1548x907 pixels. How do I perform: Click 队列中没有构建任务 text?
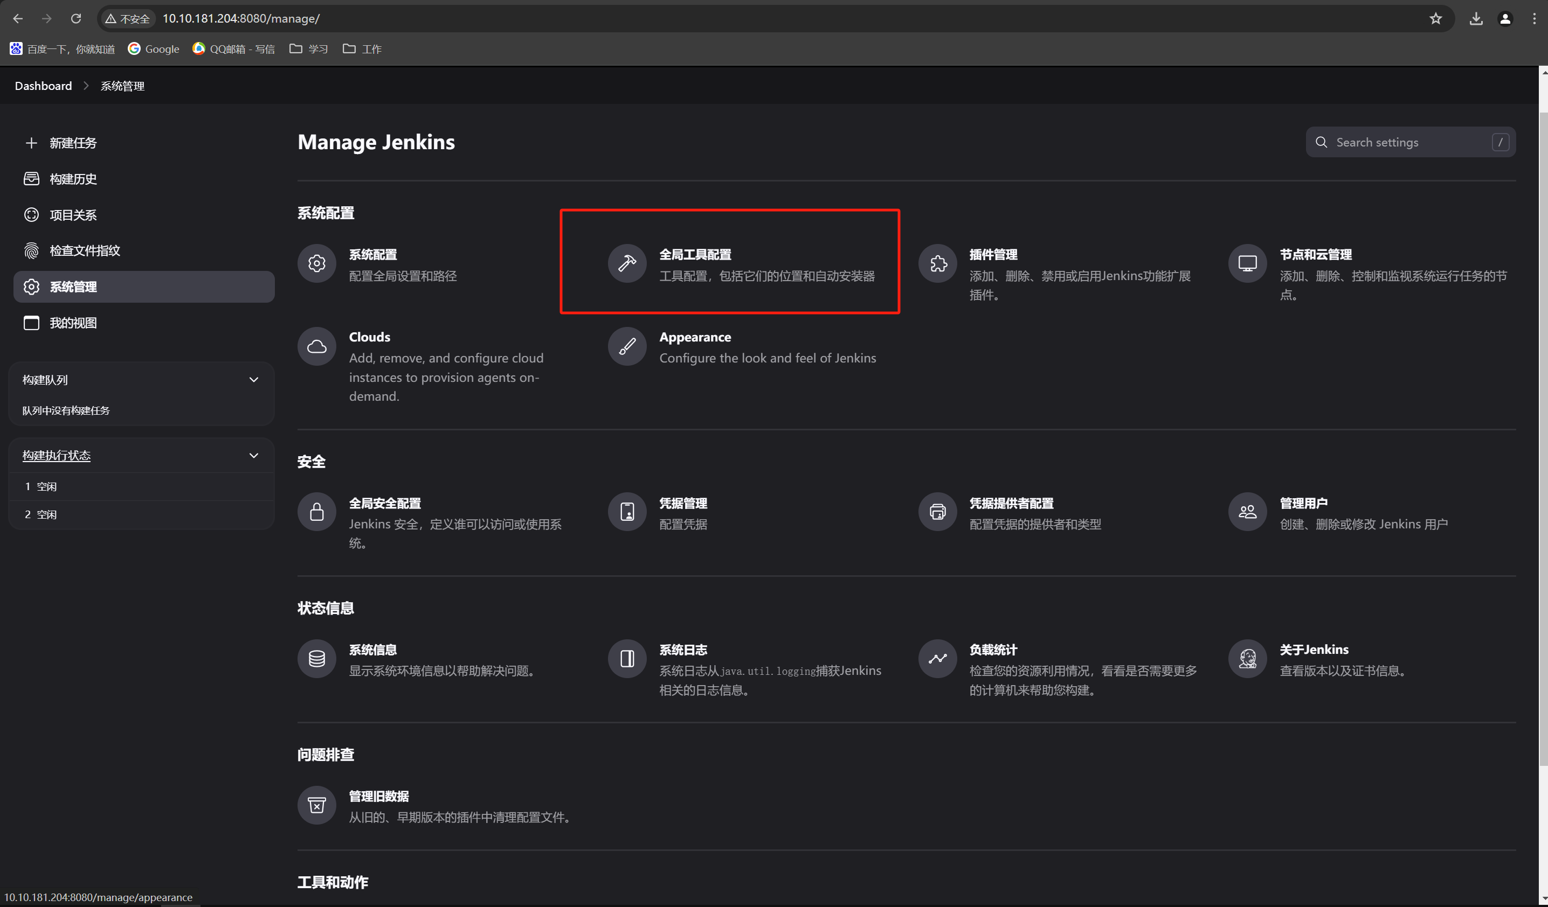point(66,410)
